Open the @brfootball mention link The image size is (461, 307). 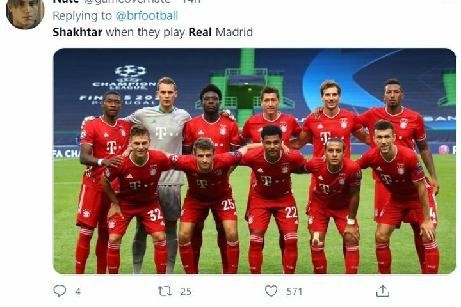(x=147, y=15)
